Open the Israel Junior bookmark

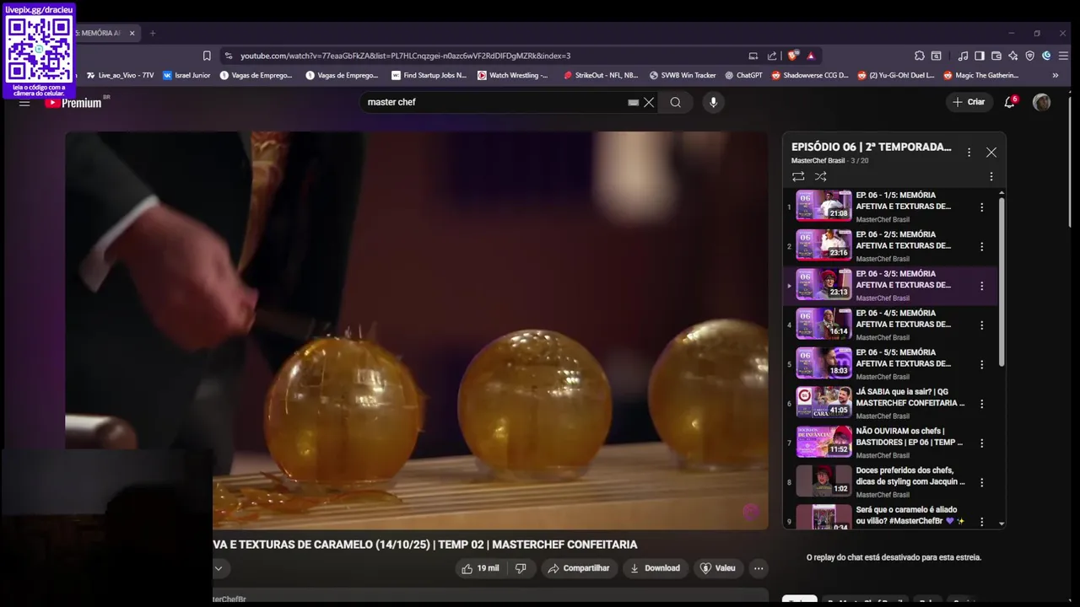click(x=186, y=75)
